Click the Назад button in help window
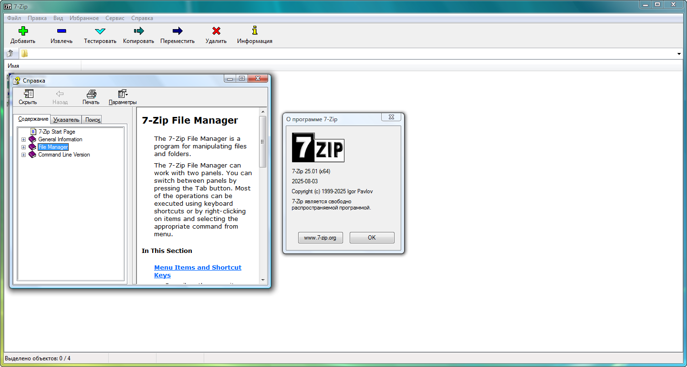The height and width of the screenshot is (367, 687). pos(60,97)
